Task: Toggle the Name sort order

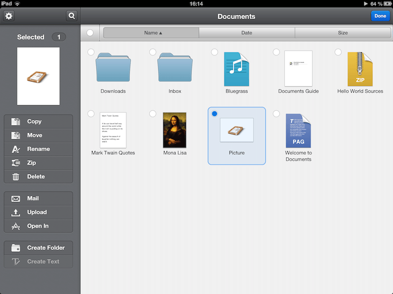Action: coord(150,32)
